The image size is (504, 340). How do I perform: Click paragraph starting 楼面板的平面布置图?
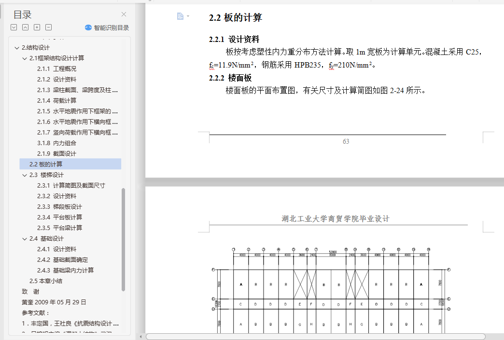[x=325, y=91]
